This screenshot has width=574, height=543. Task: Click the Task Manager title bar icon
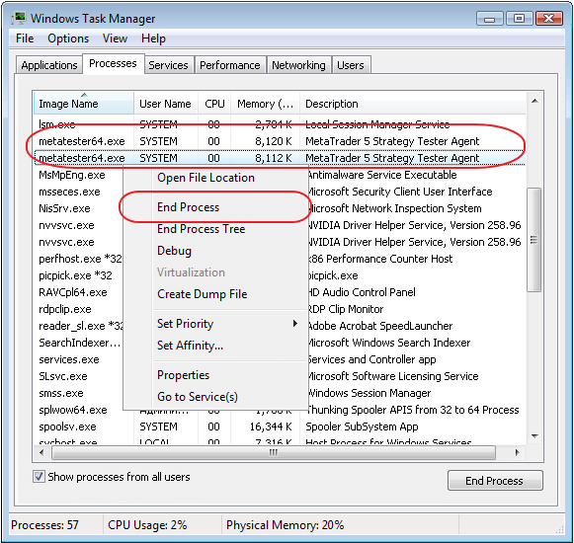19,18
